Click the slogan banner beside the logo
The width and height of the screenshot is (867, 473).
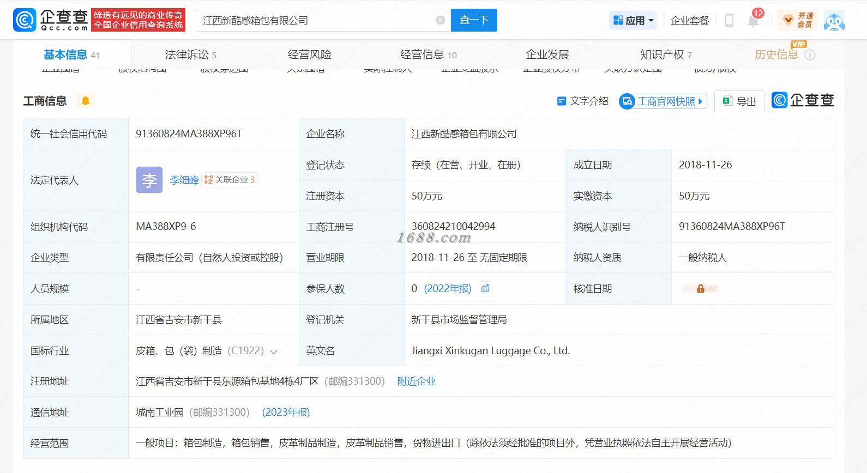139,20
